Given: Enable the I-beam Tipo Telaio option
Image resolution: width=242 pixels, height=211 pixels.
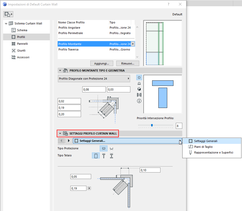Looking at the screenshot, I should point(111,155).
